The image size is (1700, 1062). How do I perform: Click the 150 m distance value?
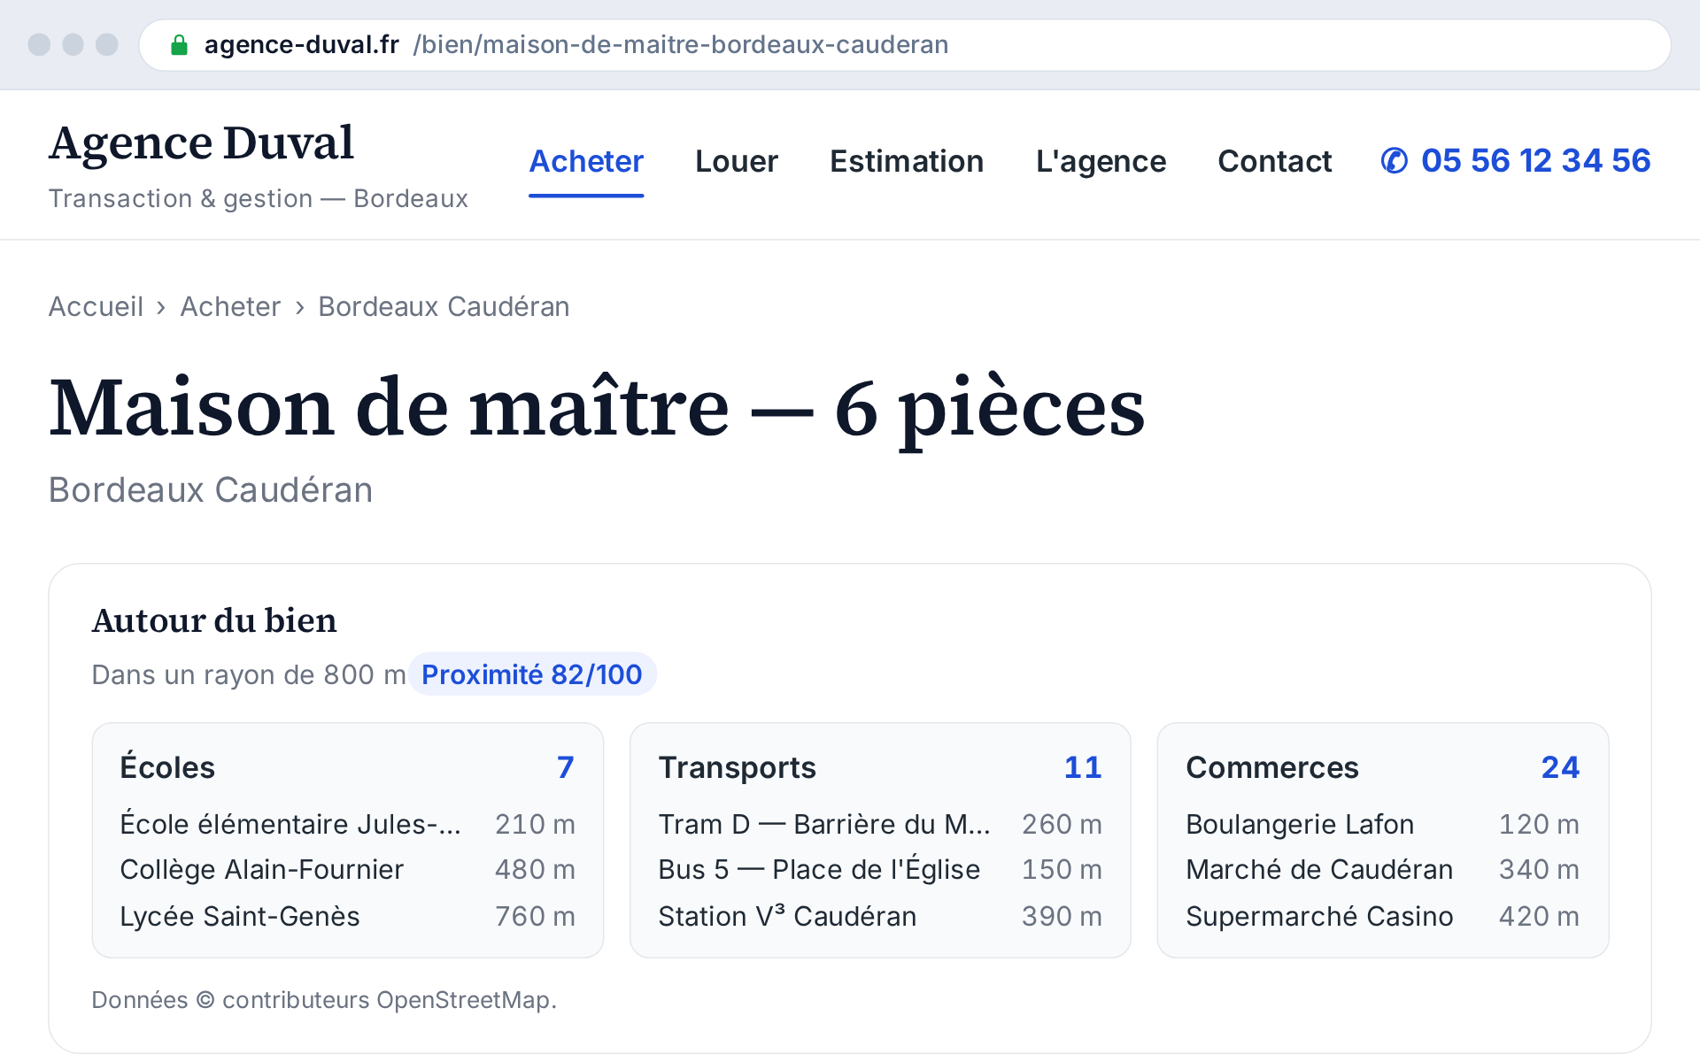[x=1062, y=870]
